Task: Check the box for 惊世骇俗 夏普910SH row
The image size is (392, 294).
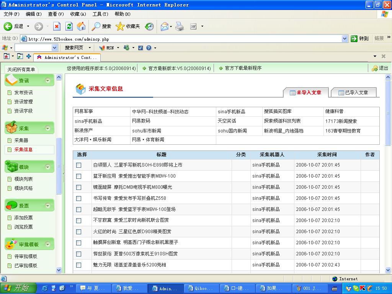Action: tap(79, 254)
